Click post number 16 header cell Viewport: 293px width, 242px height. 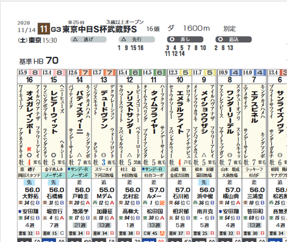pyautogui.click(x=29, y=80)
